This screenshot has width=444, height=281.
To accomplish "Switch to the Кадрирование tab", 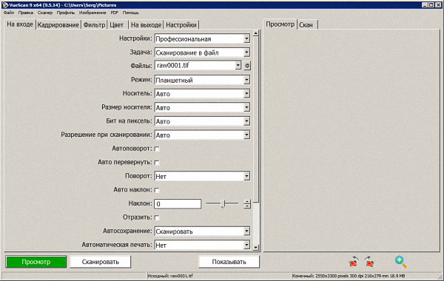I will (58, 25).
